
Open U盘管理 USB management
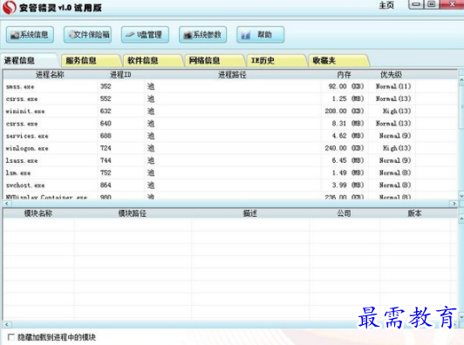pyautogui.click(x=145, y=35)
